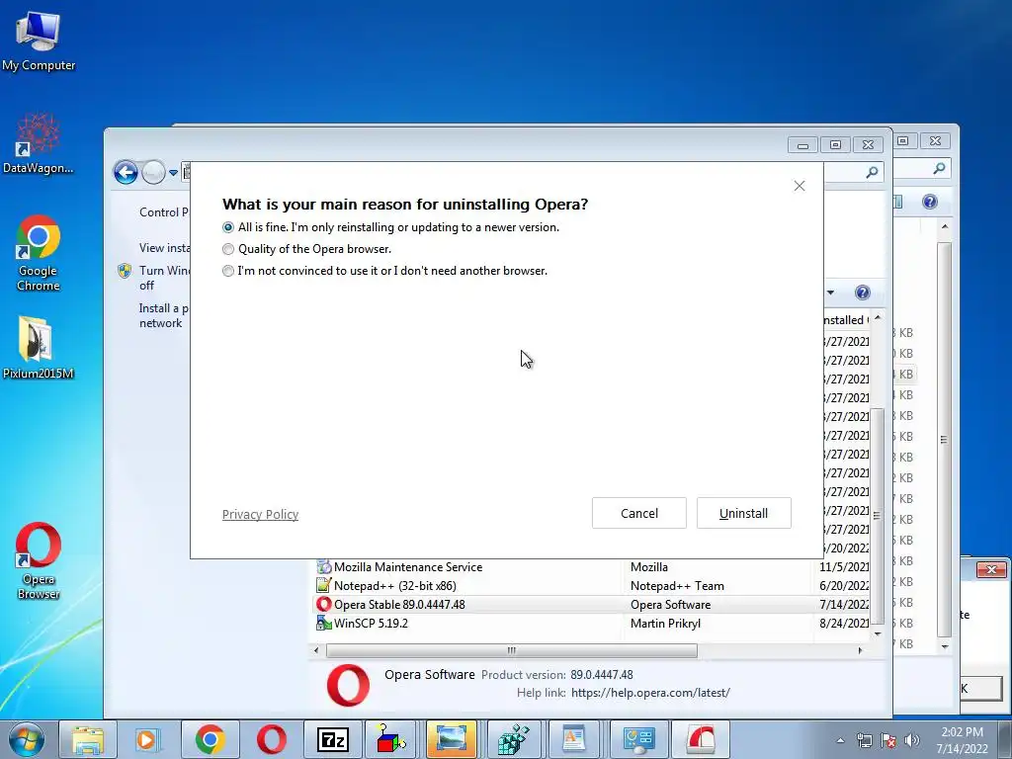Open Pixlum2015M desktop folder
Screen dimensions: 1012x759
(39, 347)
